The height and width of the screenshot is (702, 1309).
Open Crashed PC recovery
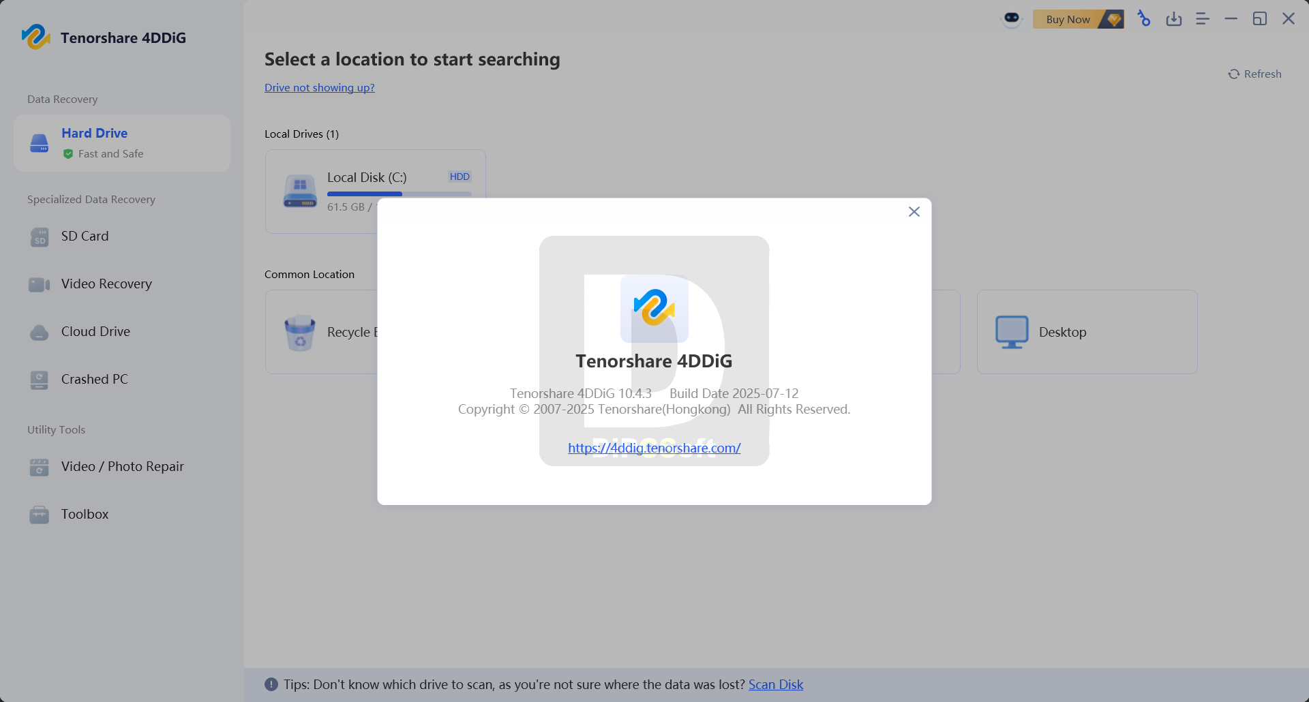(122, 379)
